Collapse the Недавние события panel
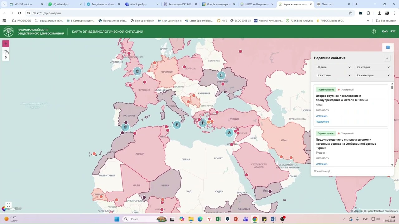The image size is (399, 224). (387, 58)
